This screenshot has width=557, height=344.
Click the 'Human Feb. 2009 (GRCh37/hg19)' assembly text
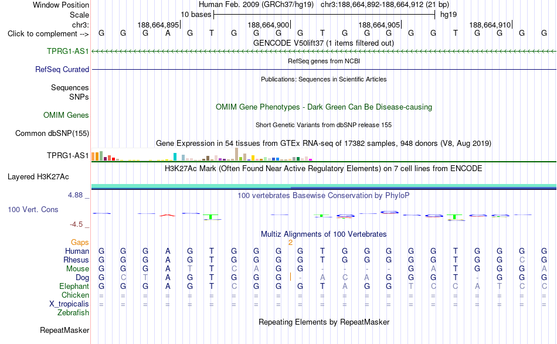coord(256,5)
